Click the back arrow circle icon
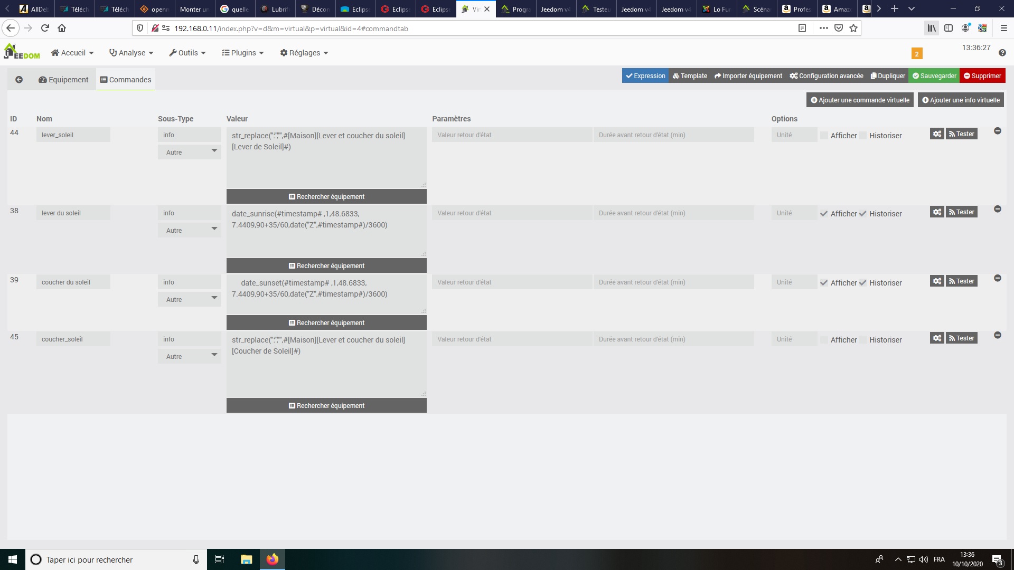The image size is (1014, 570). [x=19, y=80]
